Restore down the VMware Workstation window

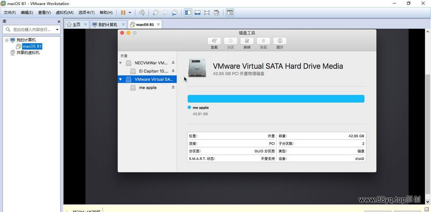pyautogui.click(x=409, y=3)
